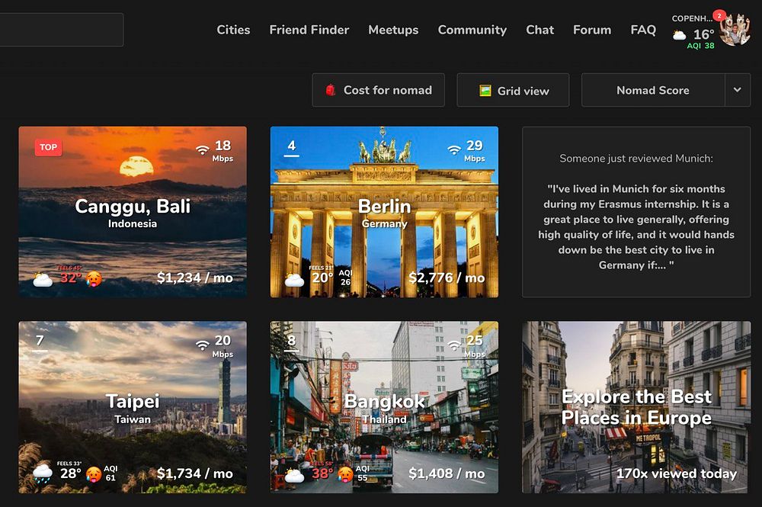Open the red notification badge showing 2
Screen dimensions: 762x507
719,16
